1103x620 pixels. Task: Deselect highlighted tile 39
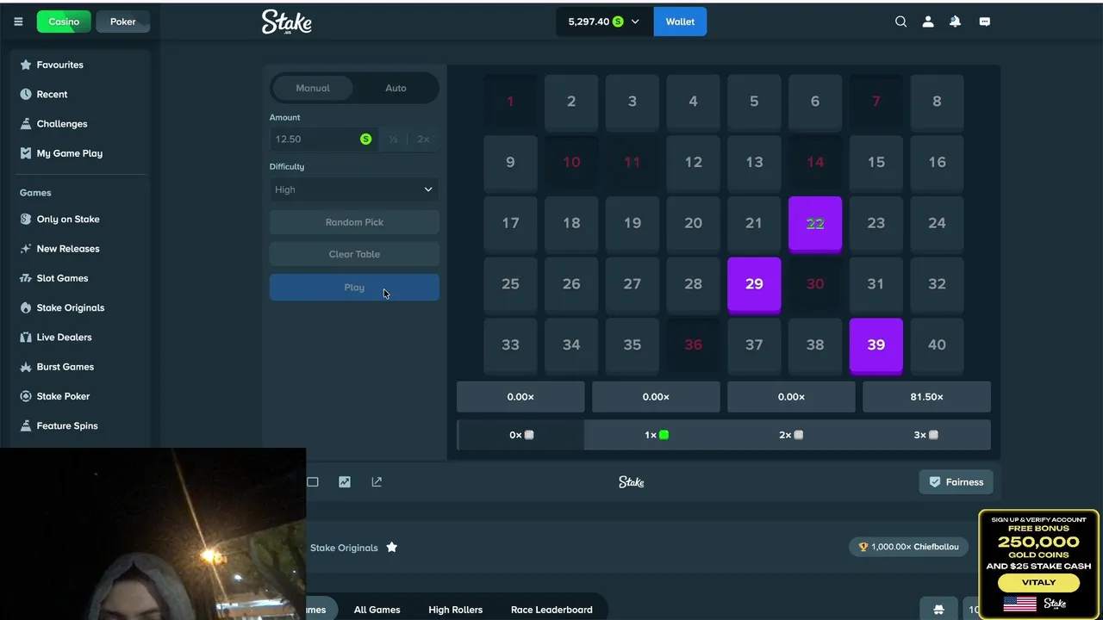876,345
